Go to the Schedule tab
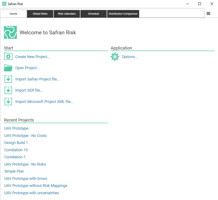The image size is (218, 200). [94, 14]
